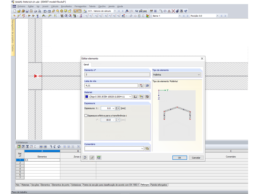The height and width of the screenshot is (194, 259).
Task: Click the I-section profile icon
Action: coord(37,16)
